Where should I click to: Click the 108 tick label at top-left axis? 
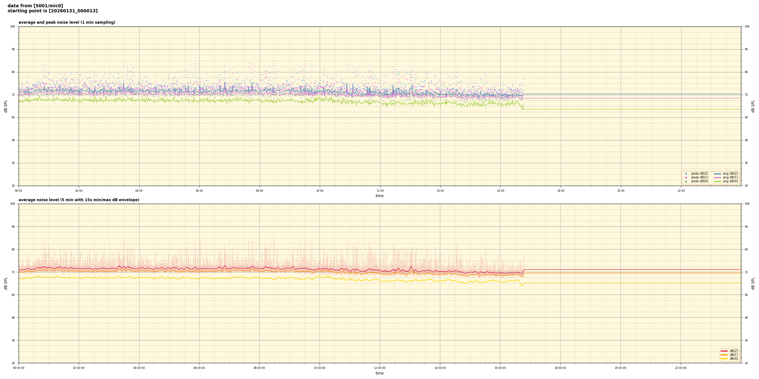click(12, 27)
